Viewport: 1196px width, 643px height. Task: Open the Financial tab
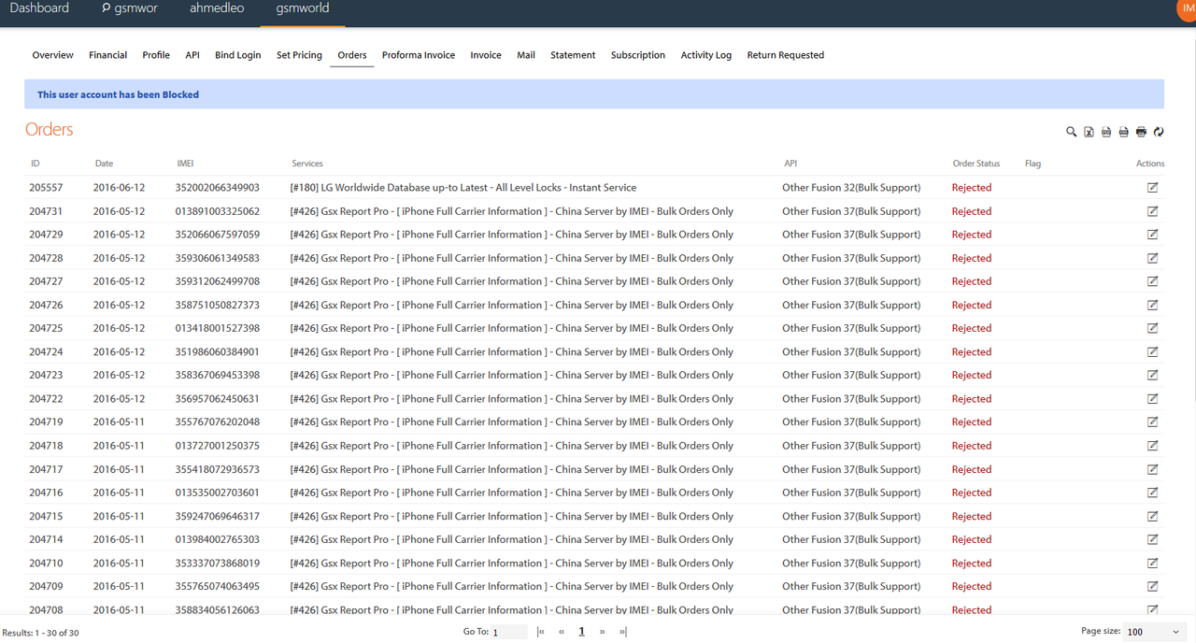pyautogui.click(x=107, y=55)
